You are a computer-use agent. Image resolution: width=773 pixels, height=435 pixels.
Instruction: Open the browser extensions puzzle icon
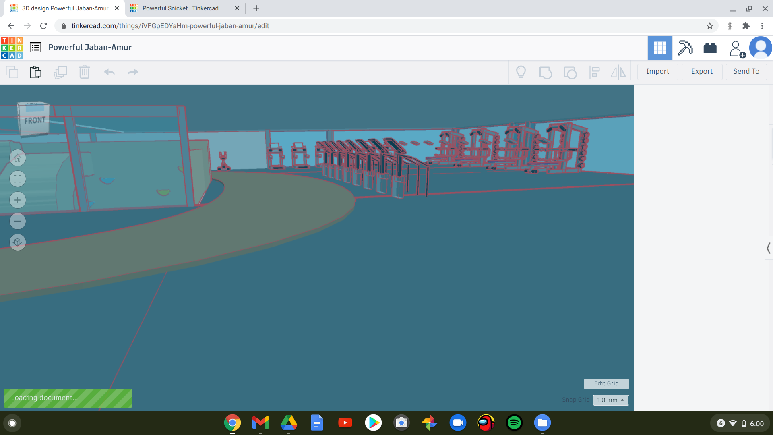pos(746,26)
